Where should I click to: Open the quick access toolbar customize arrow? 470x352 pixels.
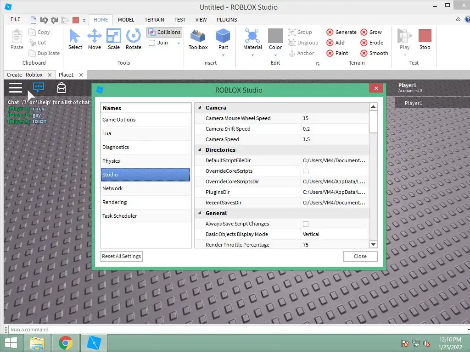click(84, 20)
